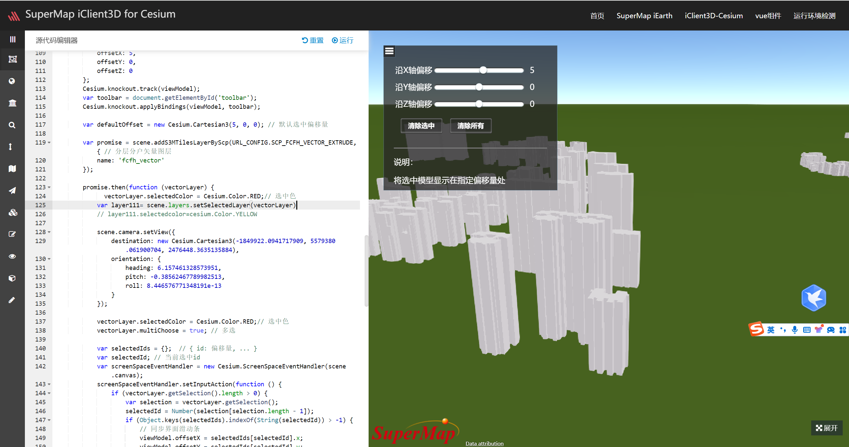The width and height of the screenshot is (849, 447).
Task: Click the 沿Y轴偏移 slider handle
Action: pos(479,87)
